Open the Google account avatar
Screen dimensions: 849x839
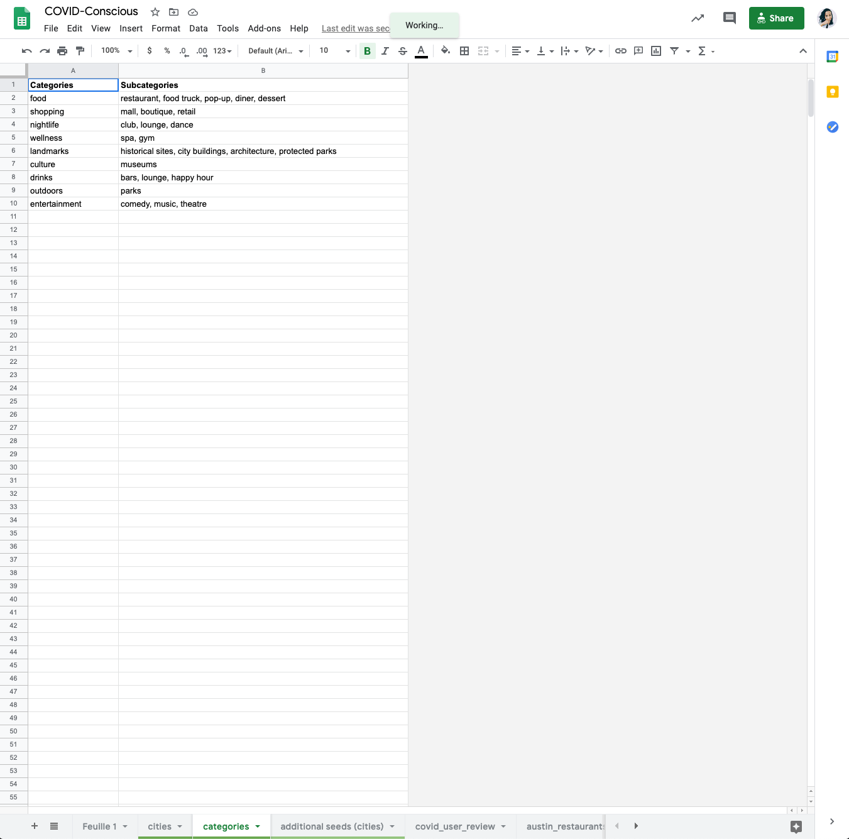[x=827, y=18]
